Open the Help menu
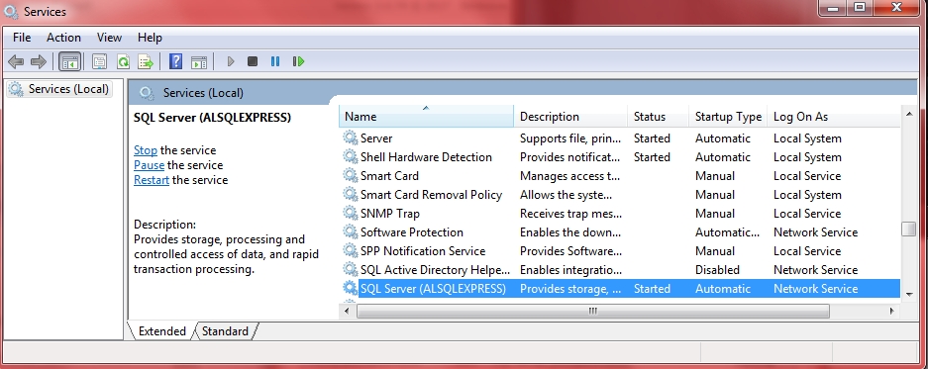This screenshot has height=369, width=928. click(x=150, y=38)
